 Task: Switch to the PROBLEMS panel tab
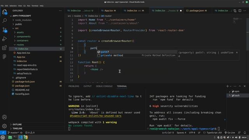[74, 86]
